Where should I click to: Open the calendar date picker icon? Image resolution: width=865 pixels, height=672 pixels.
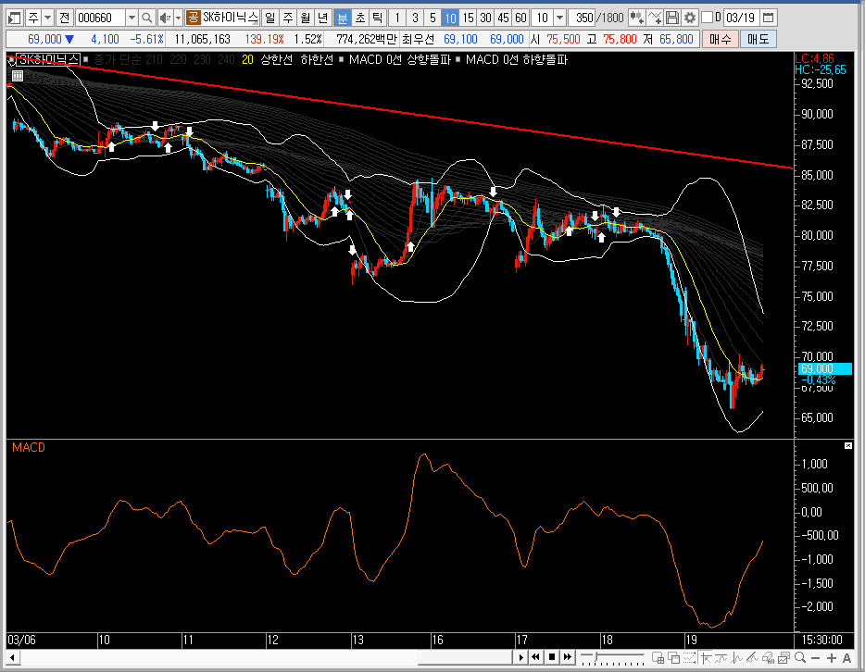[768, 19]
